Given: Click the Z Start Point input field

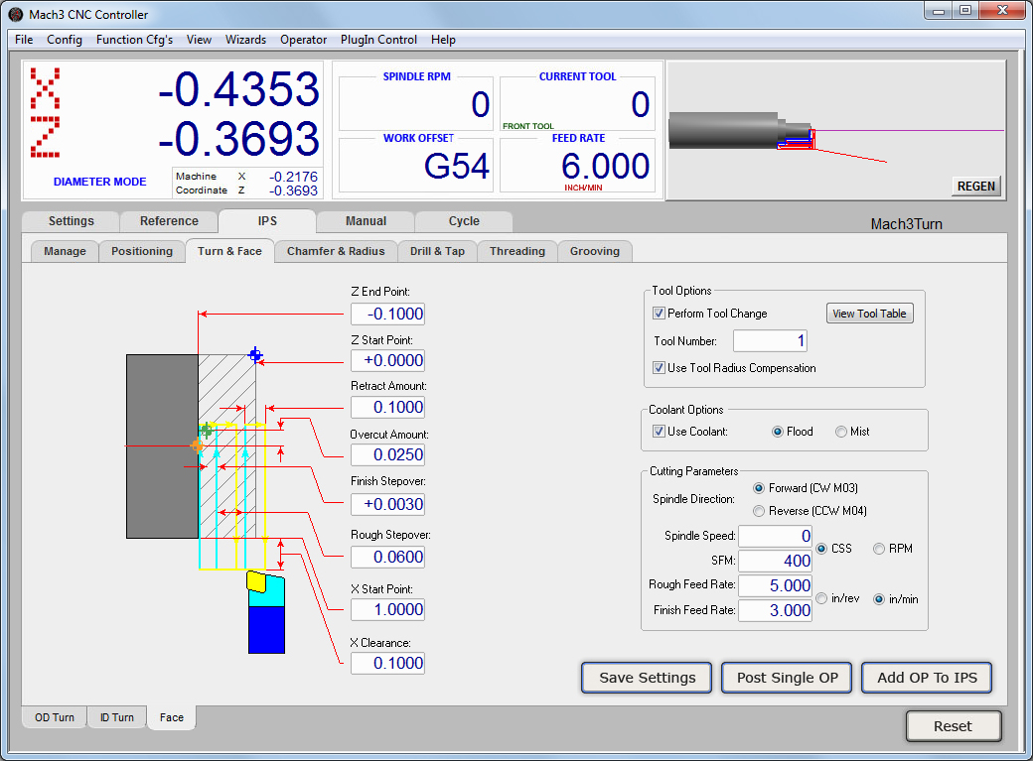Looking at the screenshot, I should (x=387, y=361).
